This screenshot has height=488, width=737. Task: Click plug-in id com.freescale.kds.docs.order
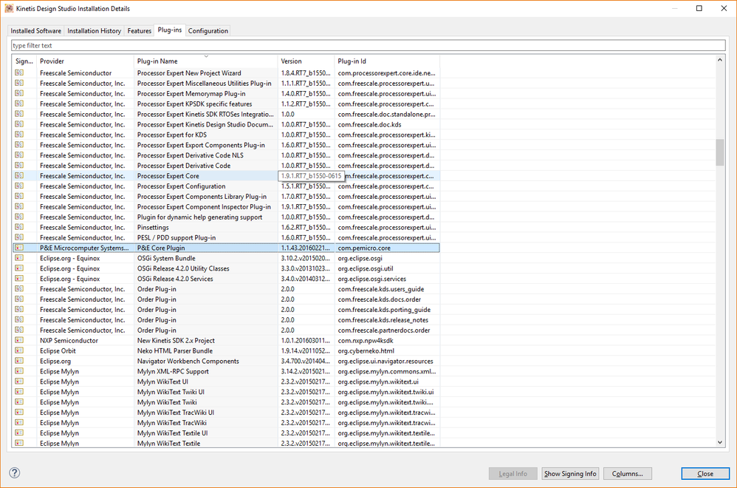click(379, 299)
